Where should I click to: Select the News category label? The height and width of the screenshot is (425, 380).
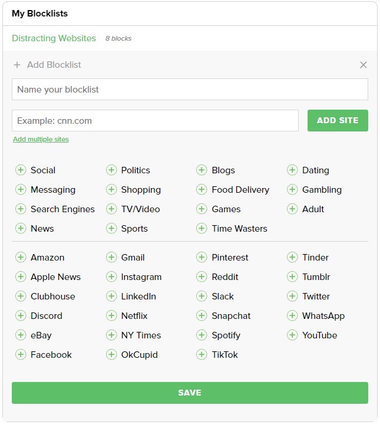[42, 229]
